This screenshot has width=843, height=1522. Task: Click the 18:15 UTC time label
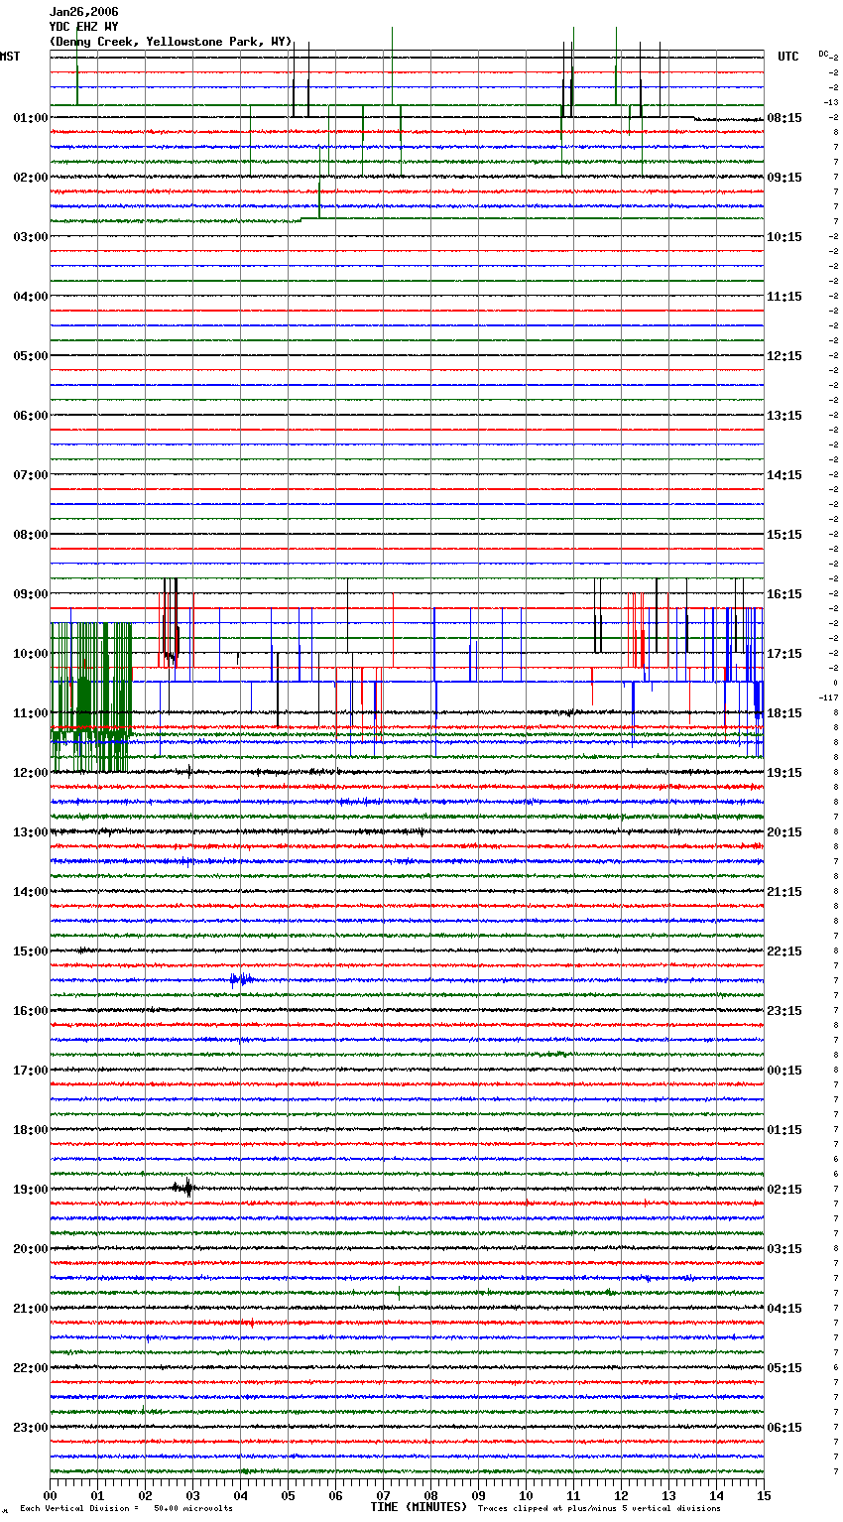coord(784,713)
